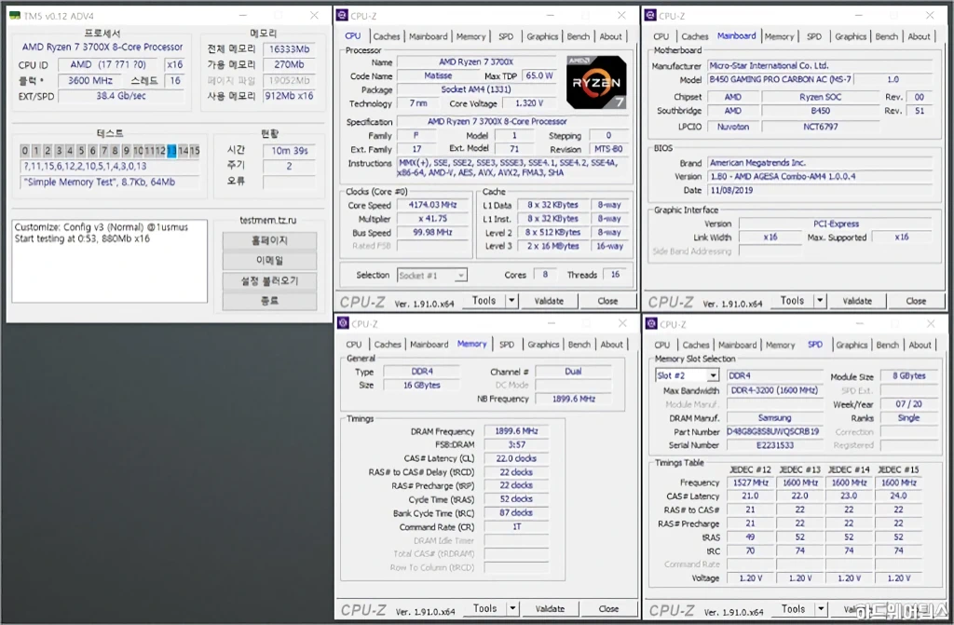Select Caches tab in SPD window
Image resolution: width=954 pixels, height=625 pixels.
coord(695,345)
